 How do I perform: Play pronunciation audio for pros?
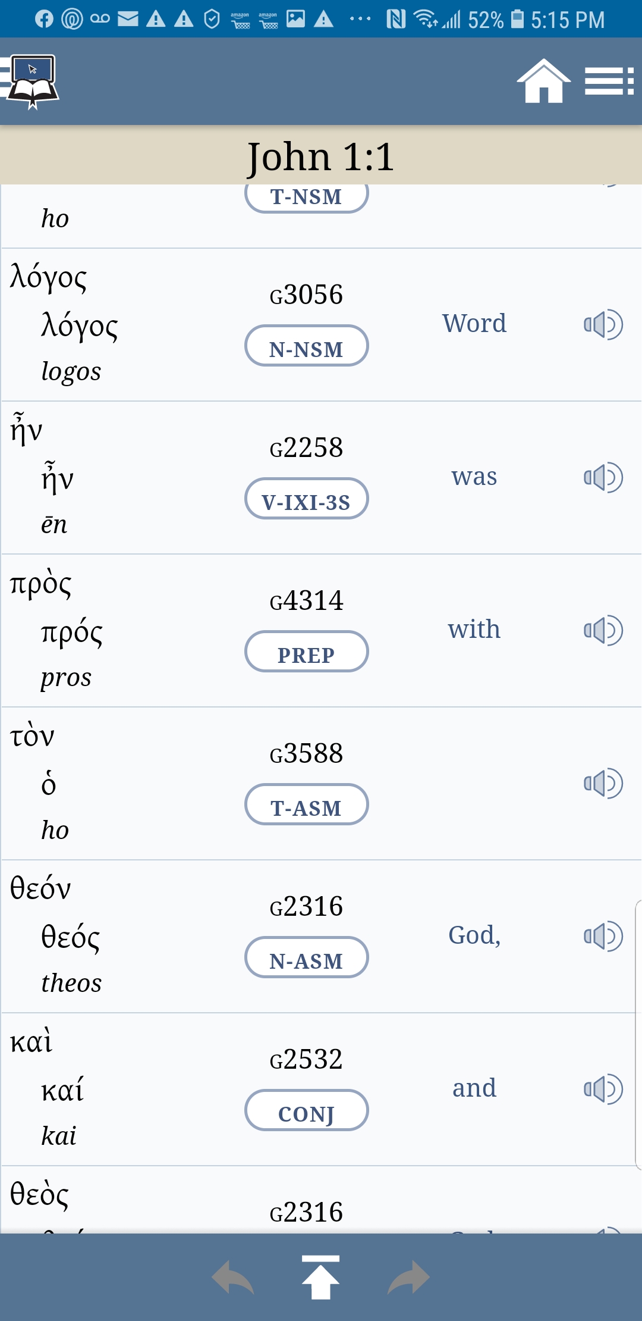click(x=603, y=631)
